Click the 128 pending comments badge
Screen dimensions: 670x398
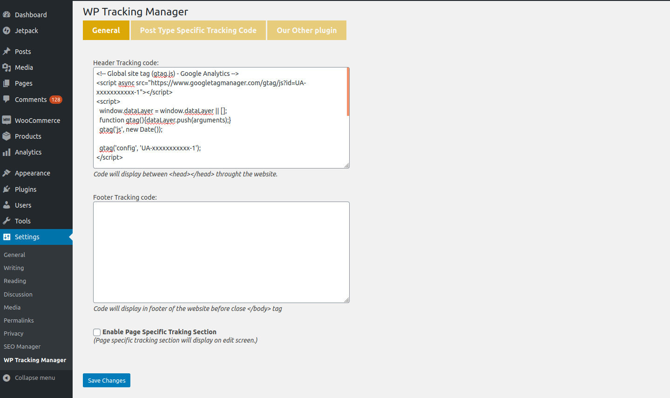click(x=56, y=100)
